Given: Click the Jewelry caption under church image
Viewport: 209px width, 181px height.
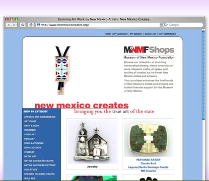Looking at the screenshot, I should coord(92,167).
